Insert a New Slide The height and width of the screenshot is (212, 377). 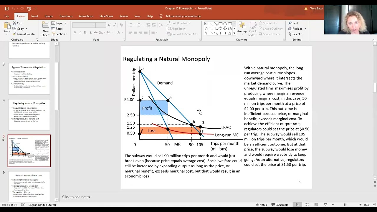pyautogui.click(x=46, y=29)
